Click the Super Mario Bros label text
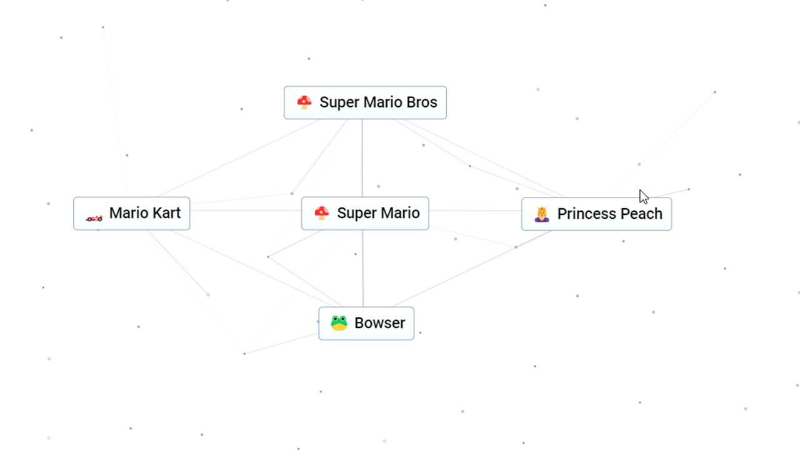The width and height of the screenshot is (800, 450). [378, 102]
